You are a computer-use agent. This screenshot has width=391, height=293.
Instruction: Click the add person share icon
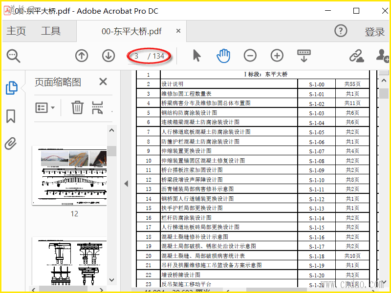pyautogui.click(x=382, y=56)
